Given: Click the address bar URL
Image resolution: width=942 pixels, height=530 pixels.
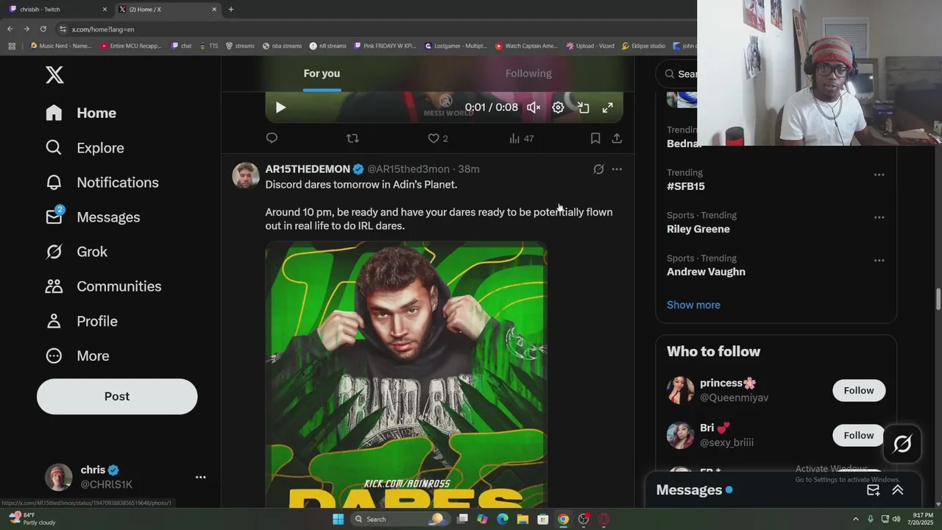Looking at the screenshot, I should pyautogui.click(x=103, y=29).
